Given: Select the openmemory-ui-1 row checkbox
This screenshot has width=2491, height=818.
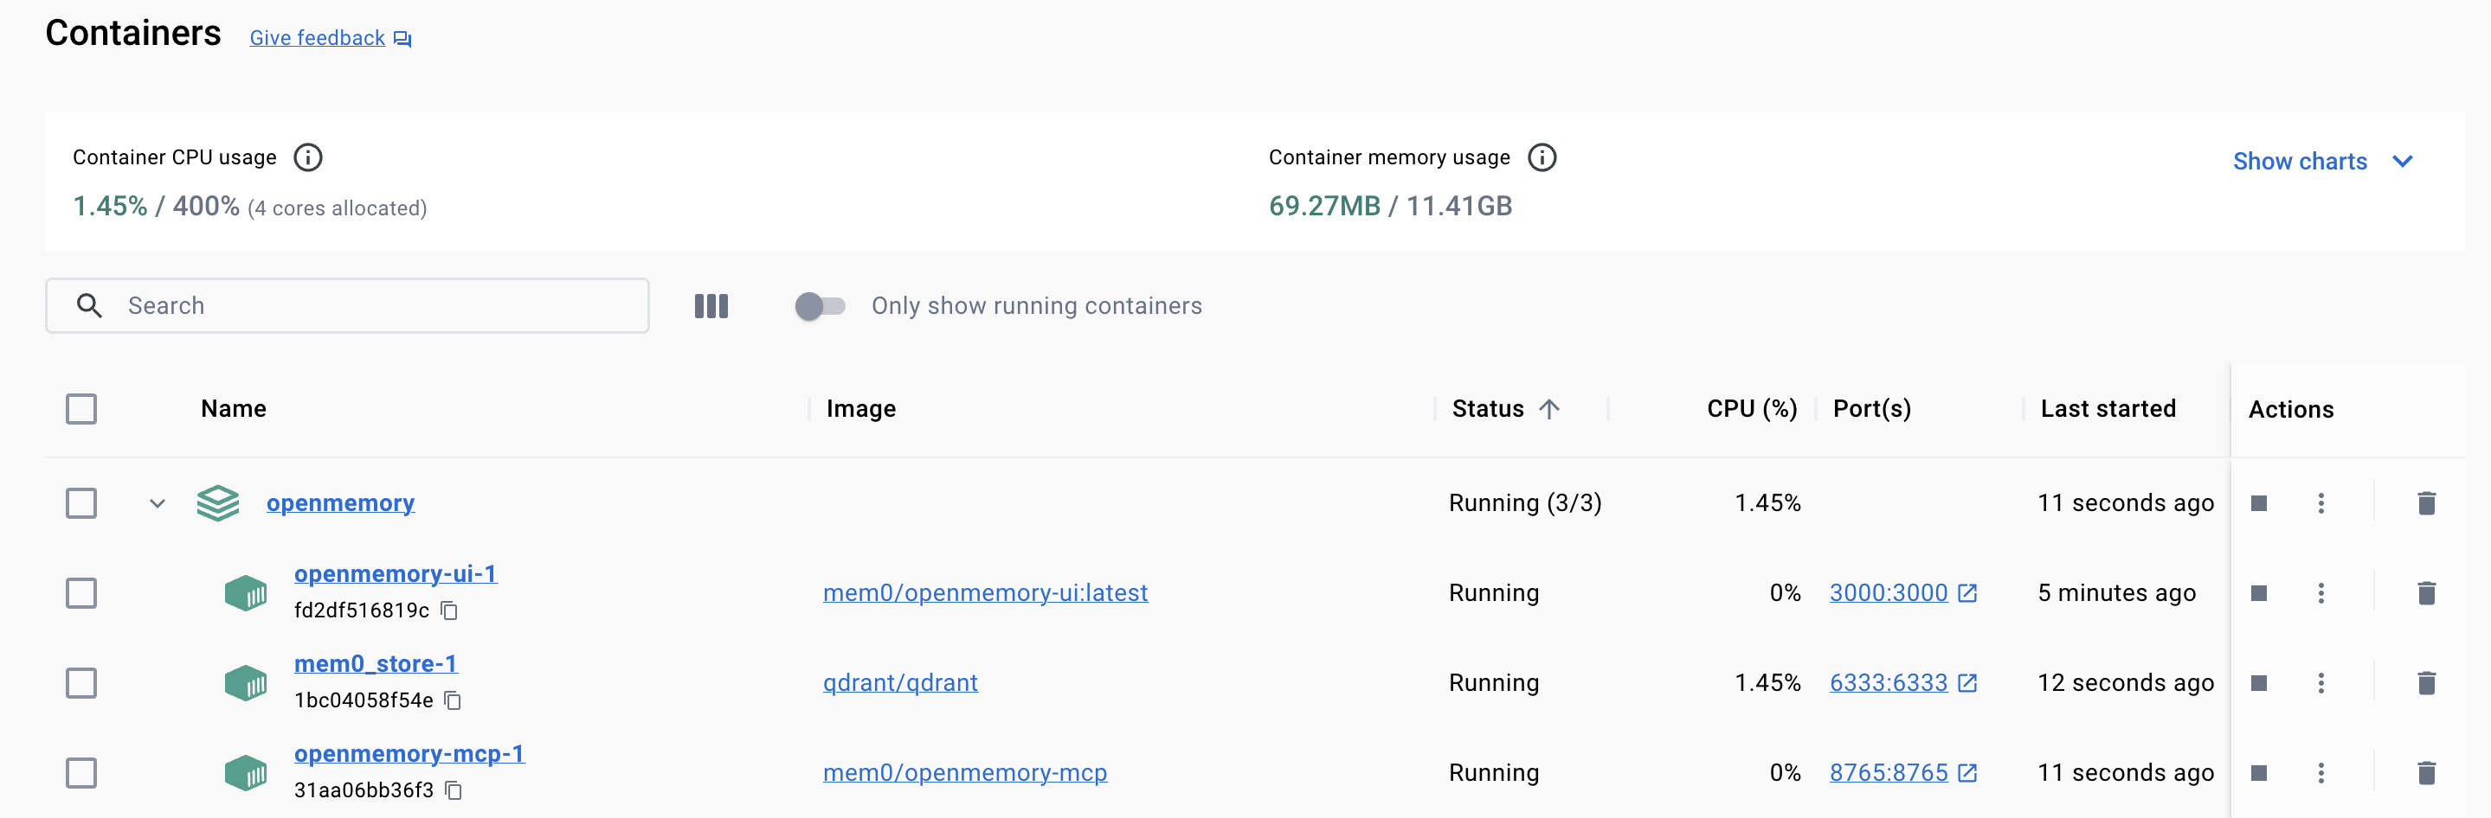Looking at the screenshot, I should (x=81, y=593).
